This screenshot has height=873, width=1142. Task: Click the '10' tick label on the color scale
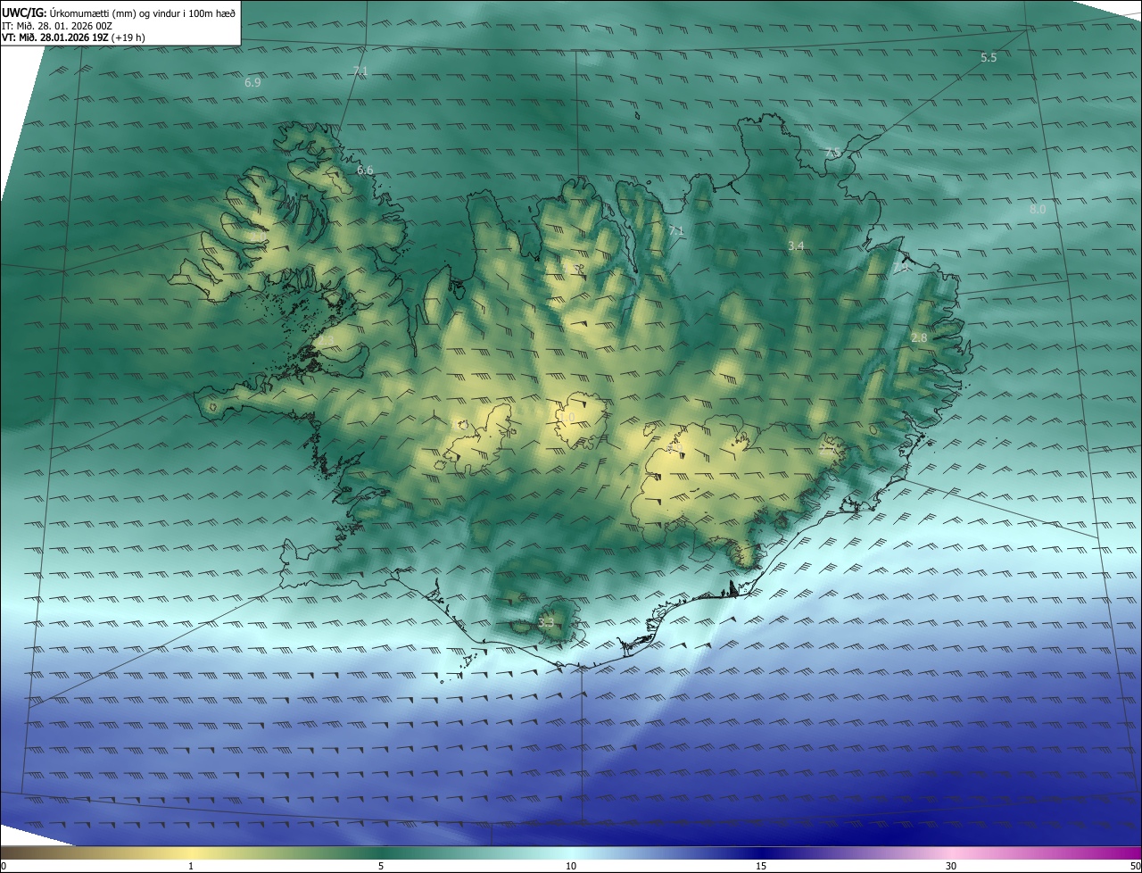tap(571, 866)
